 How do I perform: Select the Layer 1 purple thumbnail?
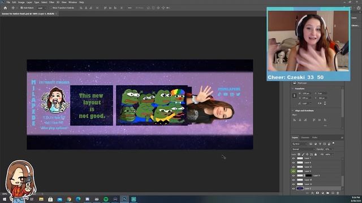pyautogui.click(x=300, y=188)
